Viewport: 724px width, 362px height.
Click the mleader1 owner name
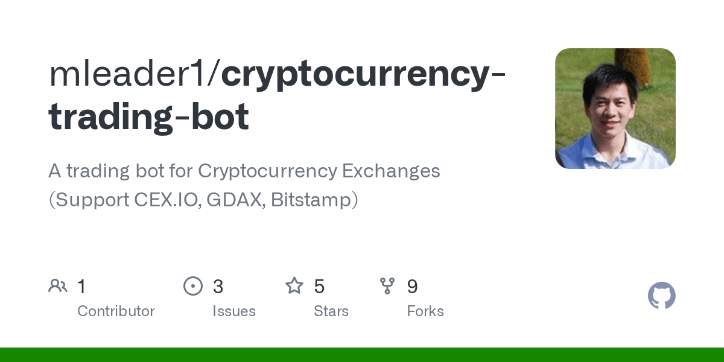click(x=131, y=74)
